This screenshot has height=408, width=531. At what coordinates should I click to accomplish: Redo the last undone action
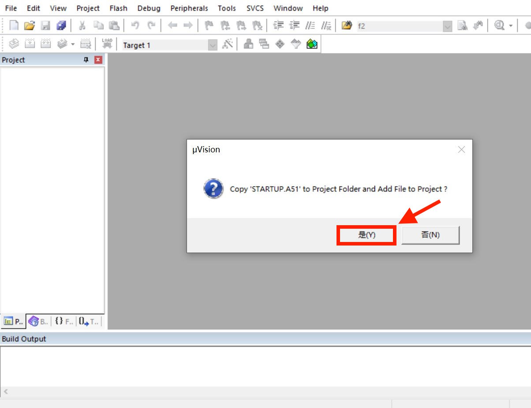coord(151,26)
